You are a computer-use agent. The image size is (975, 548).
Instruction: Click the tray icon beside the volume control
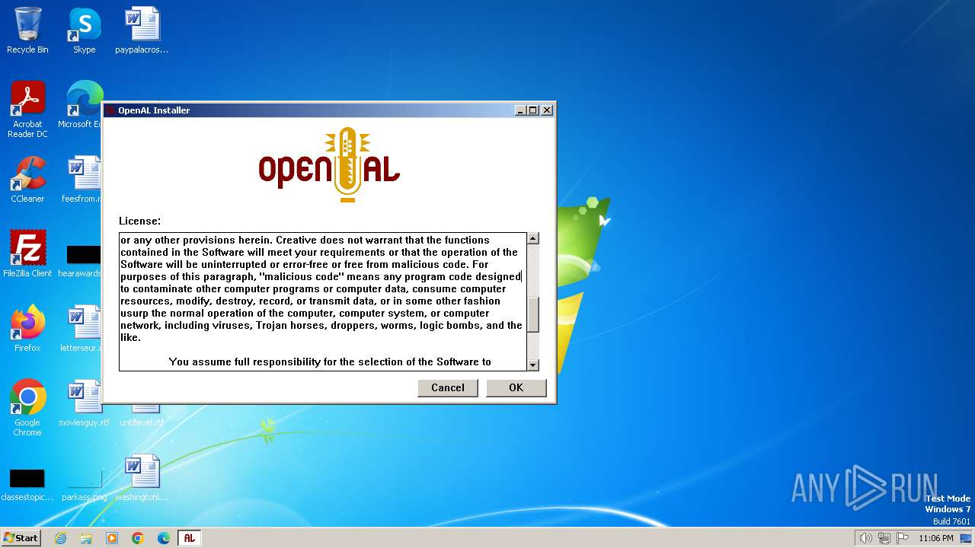click(884, 538)
